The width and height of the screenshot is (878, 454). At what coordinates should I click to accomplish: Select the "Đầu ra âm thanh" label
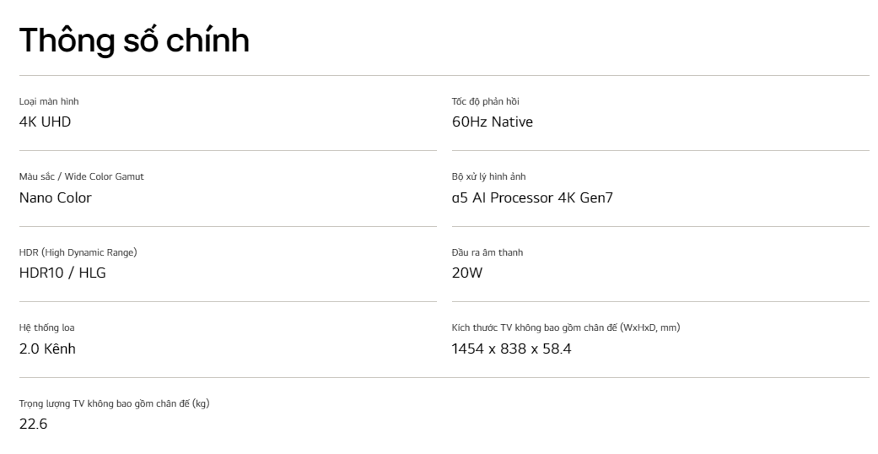[487, 252]
